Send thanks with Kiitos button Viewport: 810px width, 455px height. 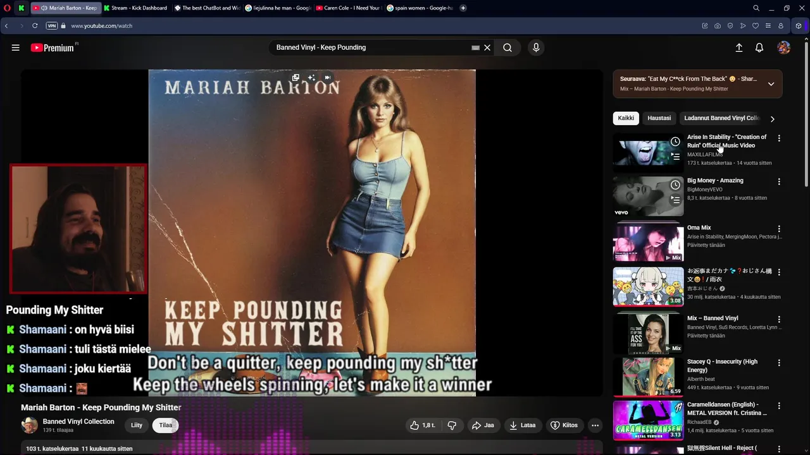[564, 425]
